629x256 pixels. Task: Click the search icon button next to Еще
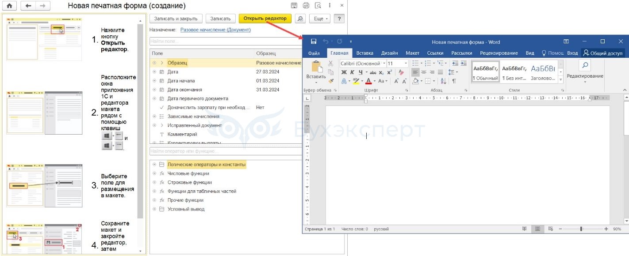click(x=300, y=19)
